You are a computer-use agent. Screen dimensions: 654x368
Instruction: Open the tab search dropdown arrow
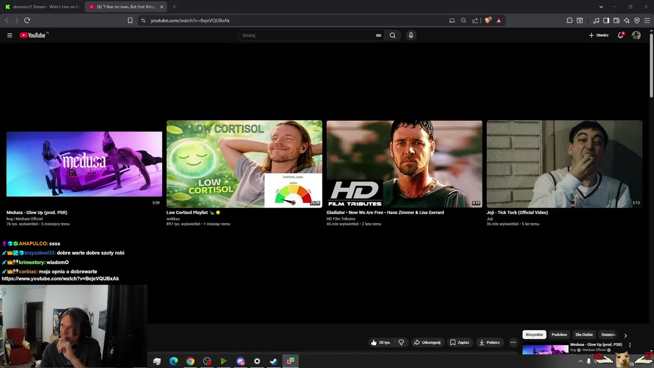pos(601,7)
